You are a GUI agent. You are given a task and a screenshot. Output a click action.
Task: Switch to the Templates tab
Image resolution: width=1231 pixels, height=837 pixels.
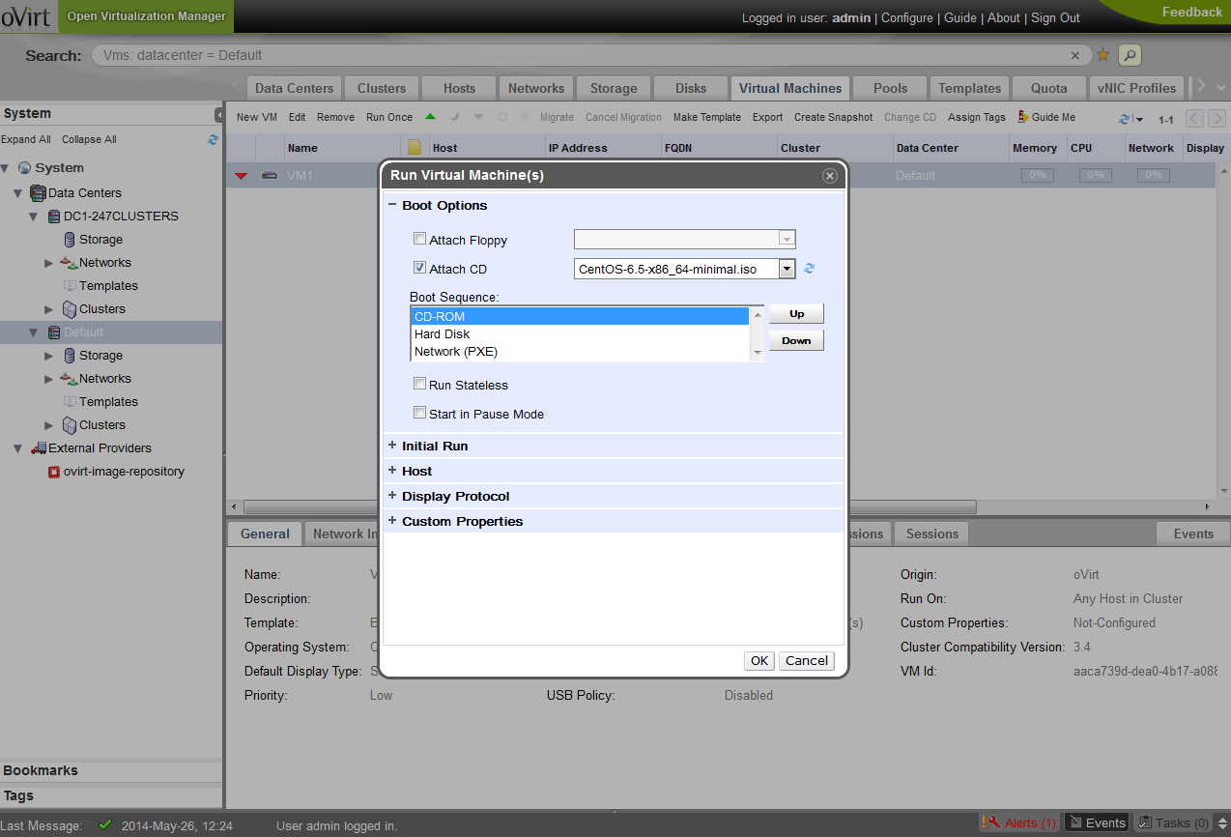[x=969, y=88]
